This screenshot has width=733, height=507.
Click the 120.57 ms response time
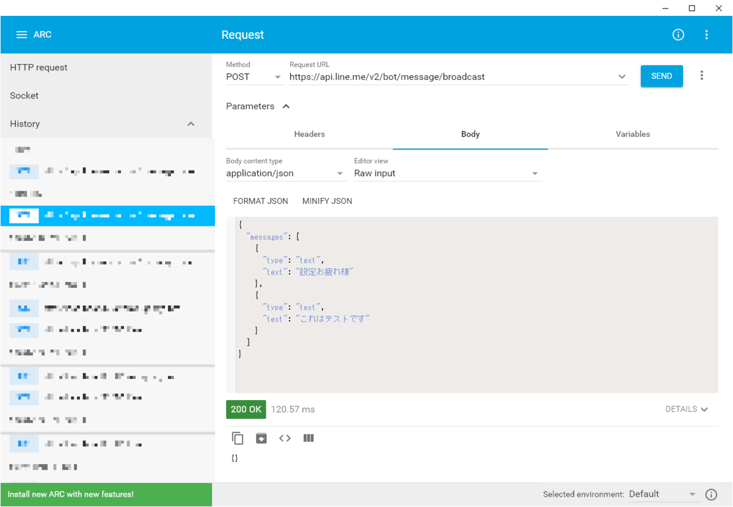pyautogui.click(x=293, y=409)
